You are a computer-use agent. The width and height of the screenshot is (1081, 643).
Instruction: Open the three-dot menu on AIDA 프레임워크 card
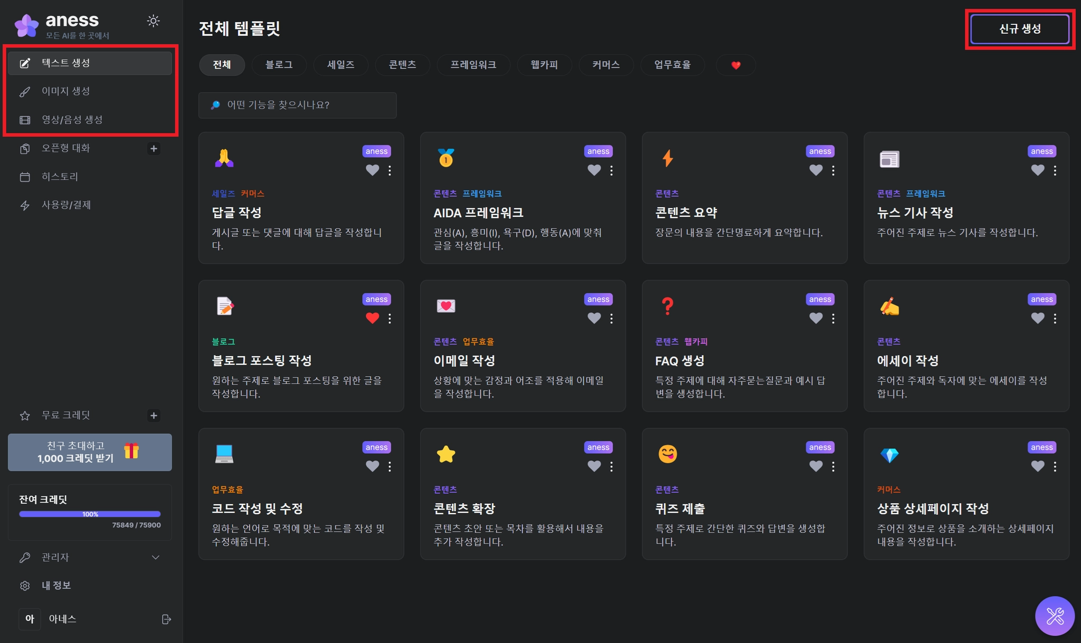pos(611,170)
